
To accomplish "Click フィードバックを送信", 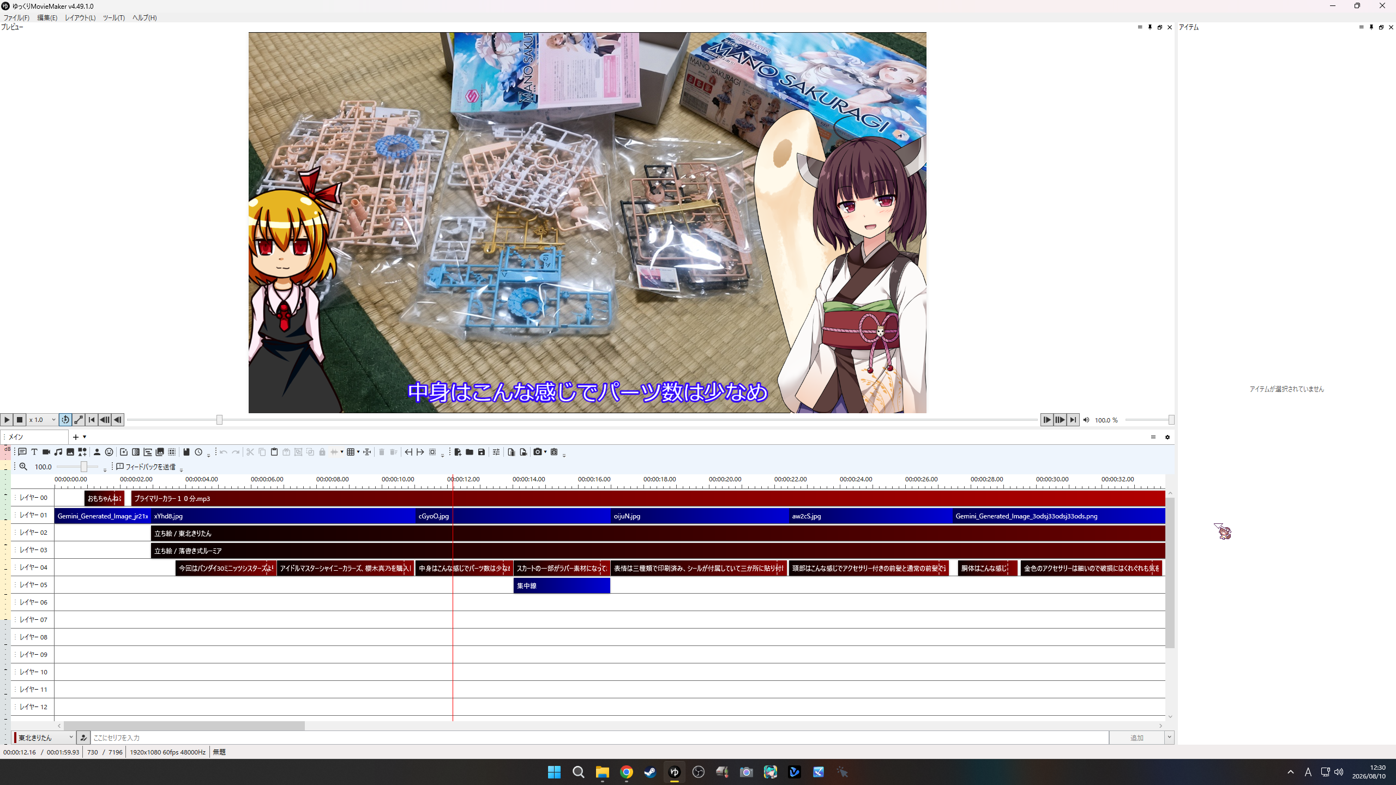I will click(146, 467).
